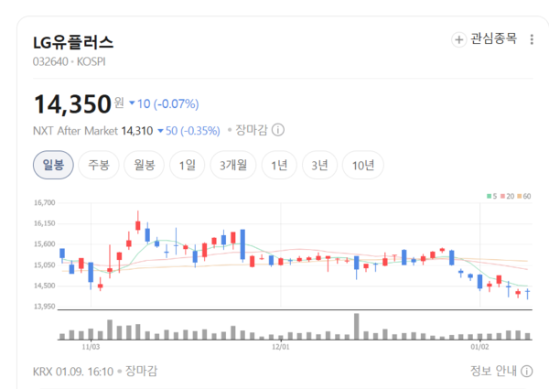
Task: Click the tallest volume bar in December
Action: click(357, 327)
